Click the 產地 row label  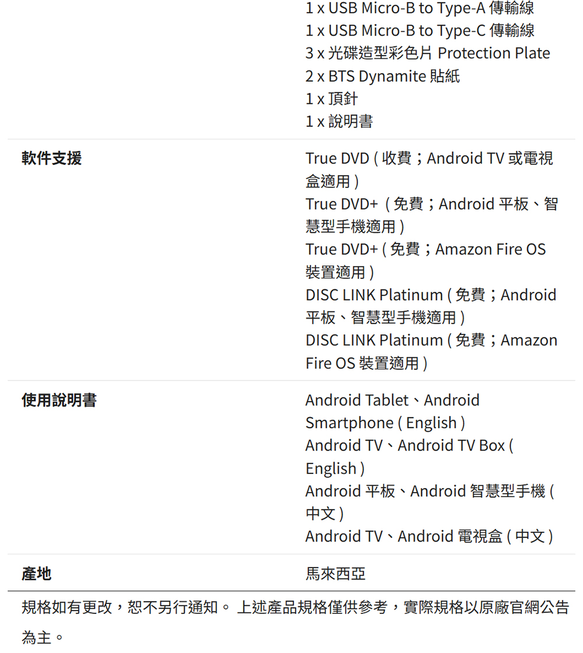pos(37,574)
